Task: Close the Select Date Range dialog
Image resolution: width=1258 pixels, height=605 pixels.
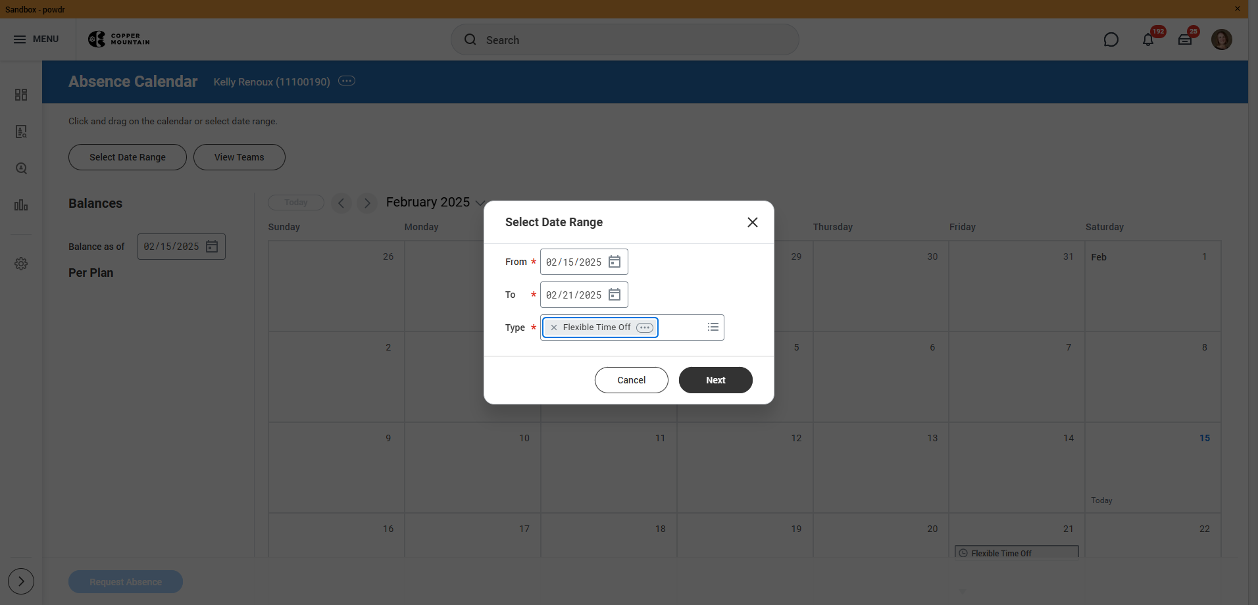Action: pyautogui.click(x=753, y=222)
